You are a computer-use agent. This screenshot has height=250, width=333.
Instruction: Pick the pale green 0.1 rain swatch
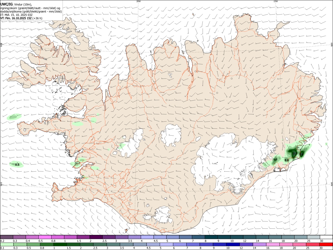[7, 245]
